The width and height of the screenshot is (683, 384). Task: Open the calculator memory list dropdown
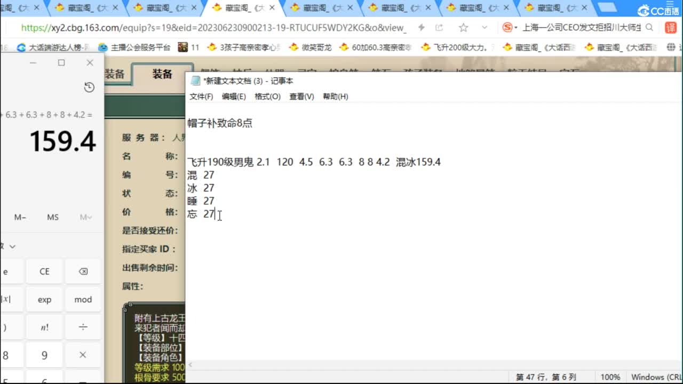[x=85, y=217]
